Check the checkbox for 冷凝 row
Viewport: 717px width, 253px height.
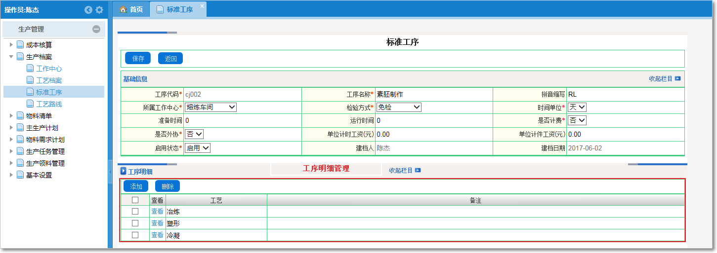tap(135, 235)
